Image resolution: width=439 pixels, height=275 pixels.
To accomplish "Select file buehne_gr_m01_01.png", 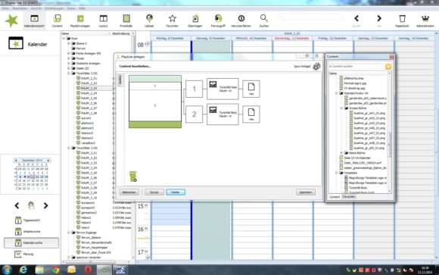I will point(369,113).
